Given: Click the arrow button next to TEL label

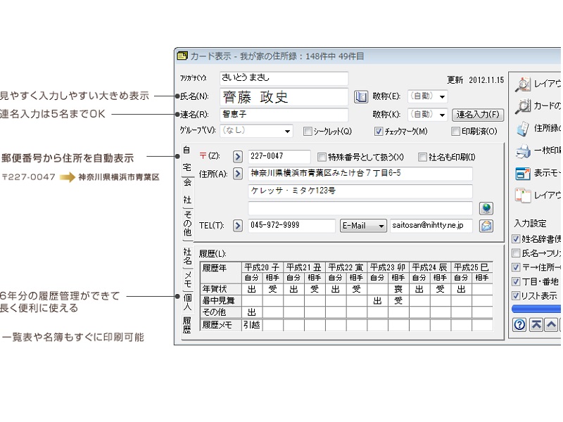Looking at the screenshot, I should (x=237, y=226).
